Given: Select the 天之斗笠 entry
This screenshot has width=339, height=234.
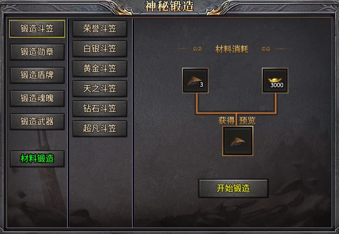Looking at the screenshot, I should pos(100,89).
